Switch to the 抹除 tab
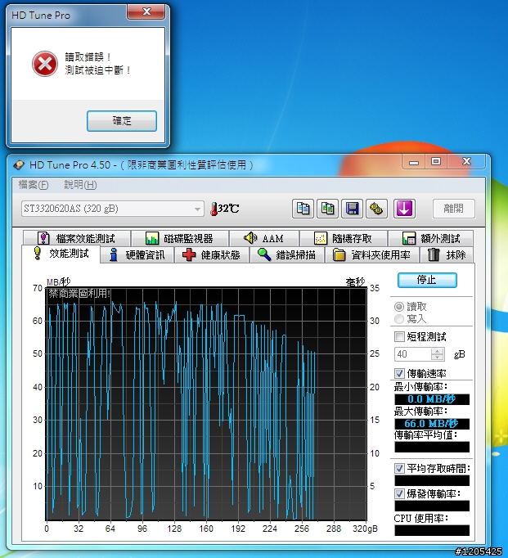508x558 pixels. coord(447,254)
